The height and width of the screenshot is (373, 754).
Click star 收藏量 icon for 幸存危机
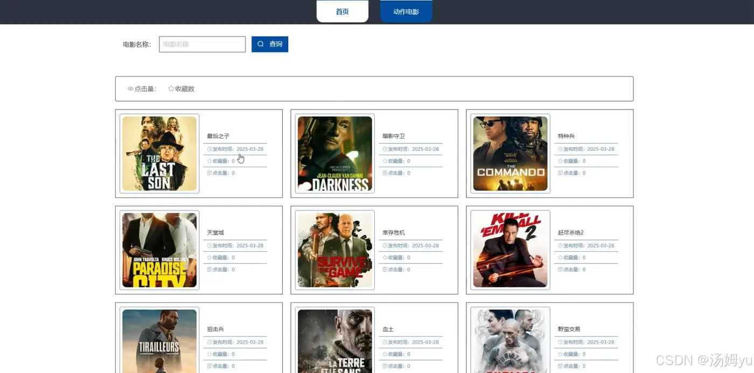[385, 258]
